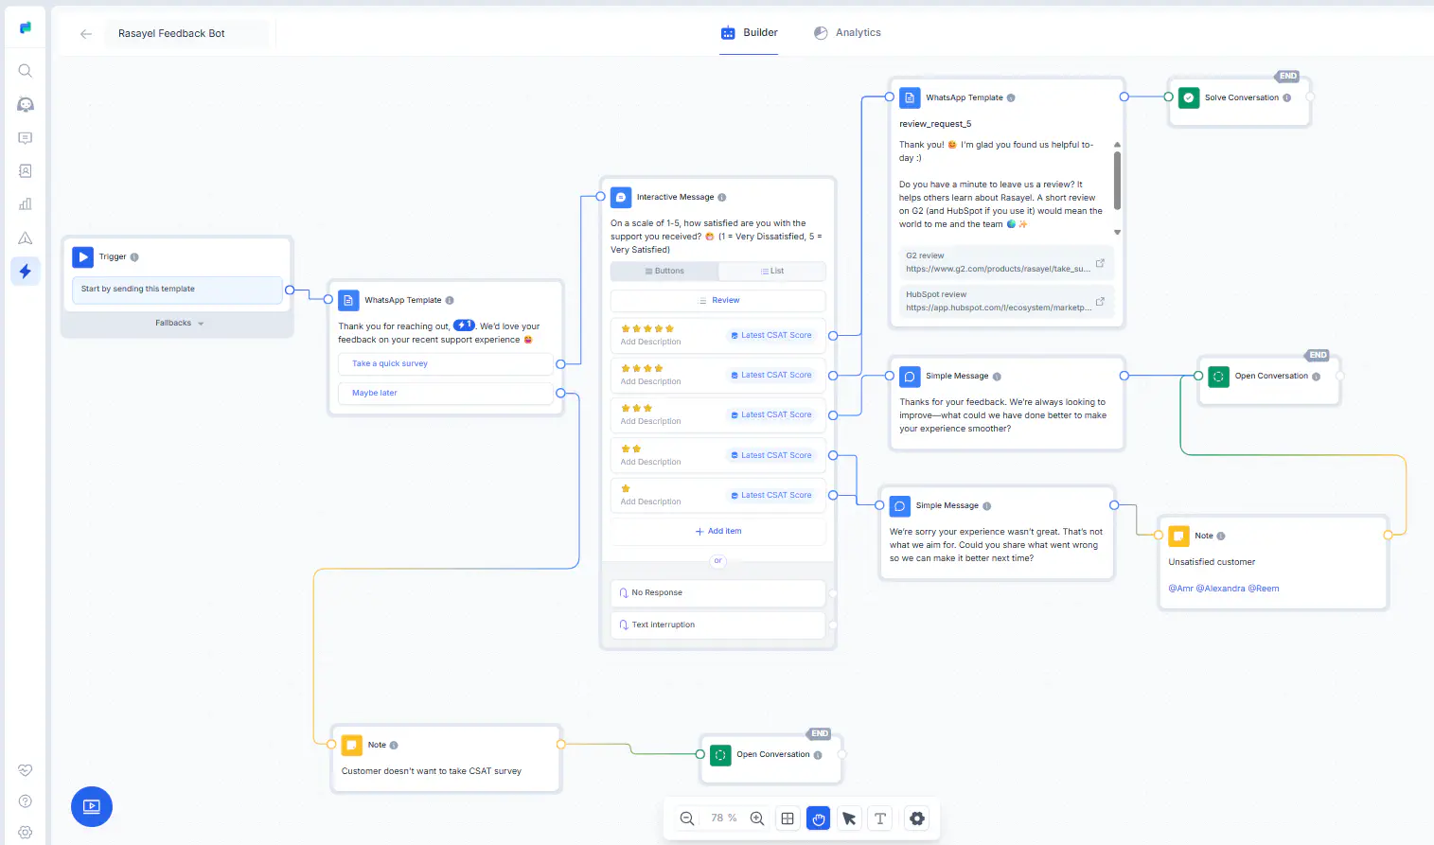Click Open Conversation icon in bottom node

[720, 754]
